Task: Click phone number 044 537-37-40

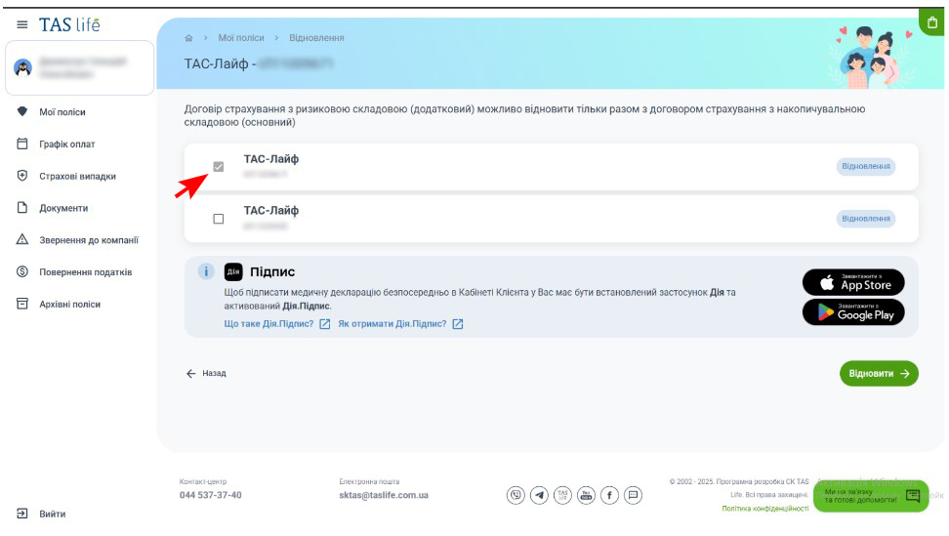Action: coord(210,495)
